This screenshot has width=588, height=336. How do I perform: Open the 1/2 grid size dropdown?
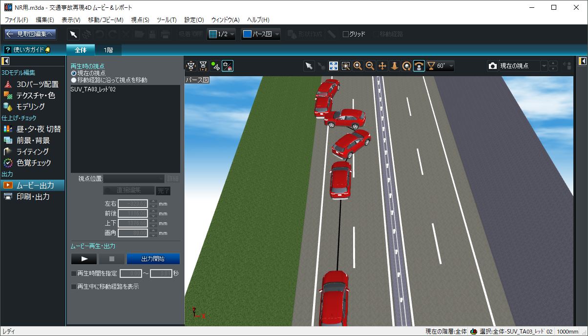pos(221,34)
